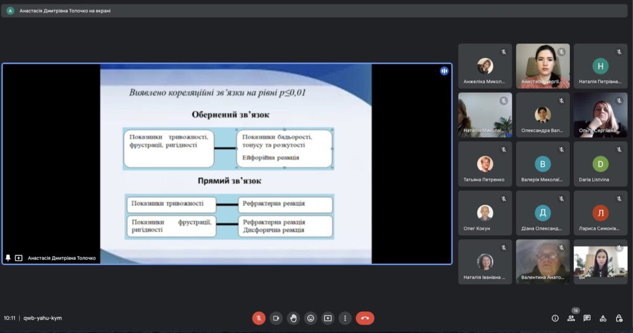The image size is (633, 333).
Task: Click Татьяна Петренко's video tile
Action: (485, 164)
